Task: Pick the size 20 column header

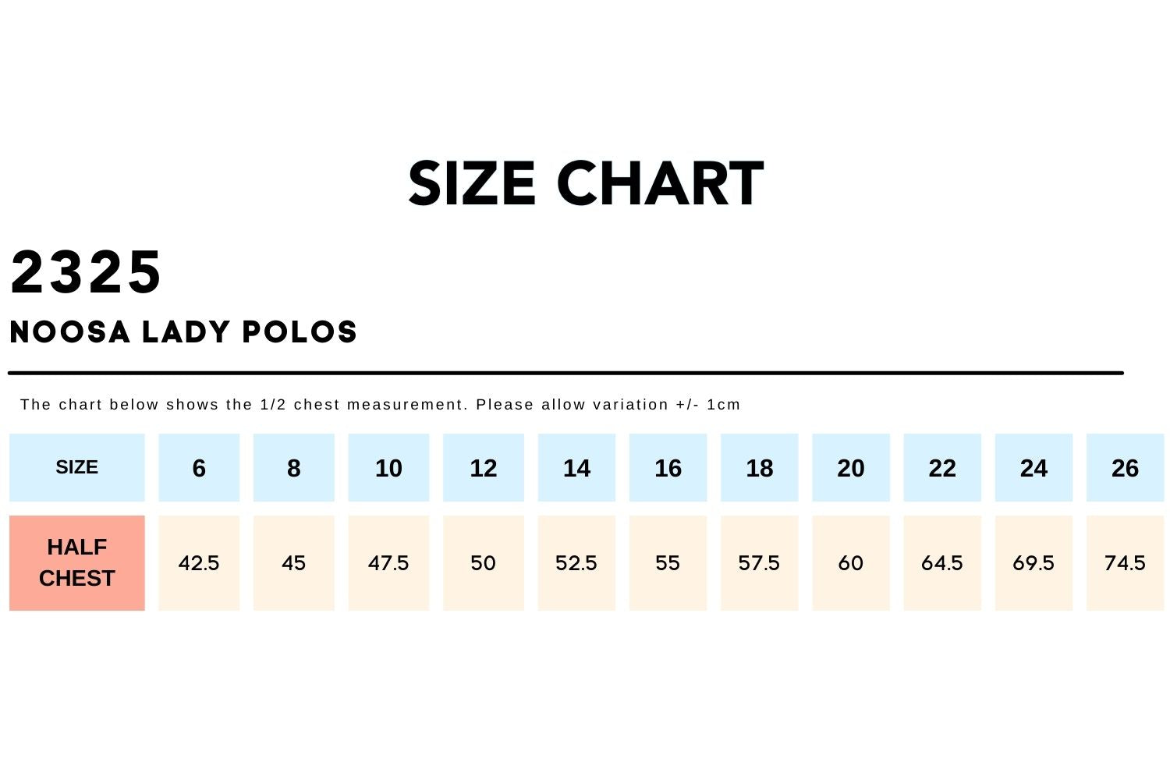Action: pyautogui.click(x=850, y=468)
